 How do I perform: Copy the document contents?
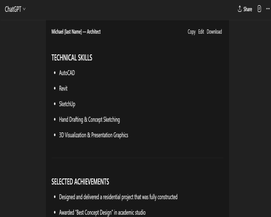(191, 32)
